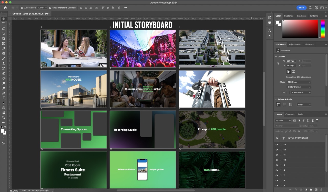Create a new layer with plus icon
Image resolution: width=328 pixels, height=192 pixels.
click(316, 190)
